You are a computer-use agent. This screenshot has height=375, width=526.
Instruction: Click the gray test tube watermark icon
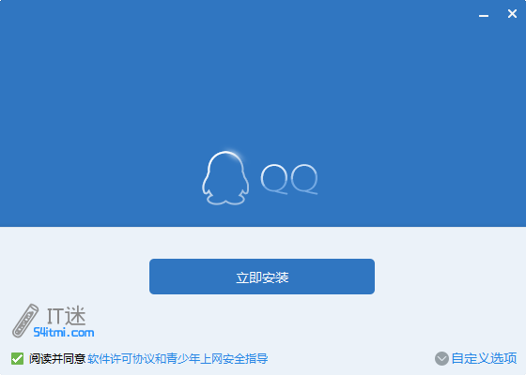coord(25,321)
